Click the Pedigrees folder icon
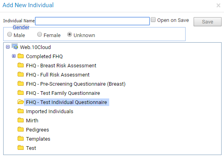This screenshot has height=159, width=224. (x=20, y=129)
